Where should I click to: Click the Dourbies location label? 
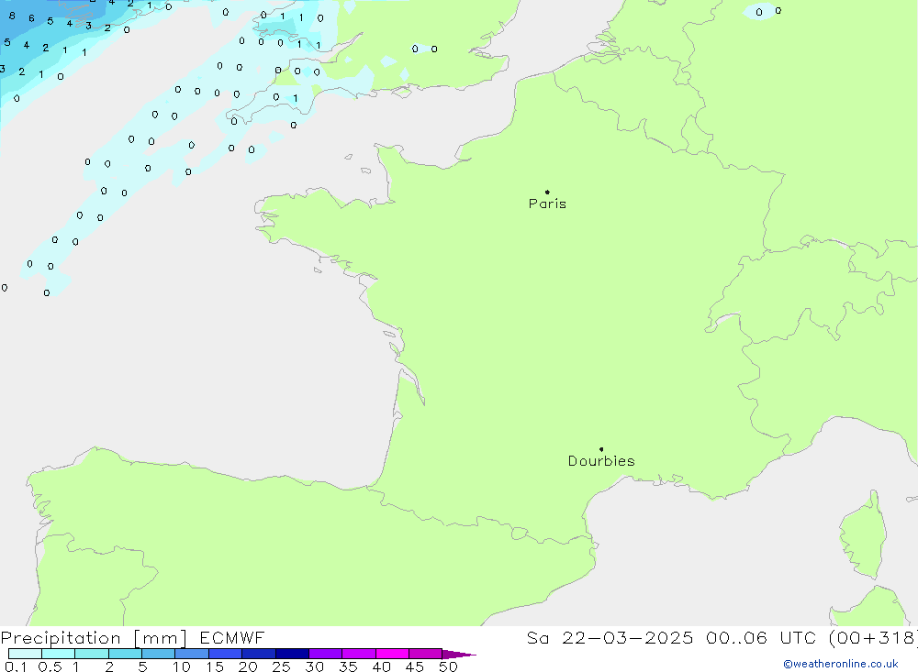coord(601,461)
